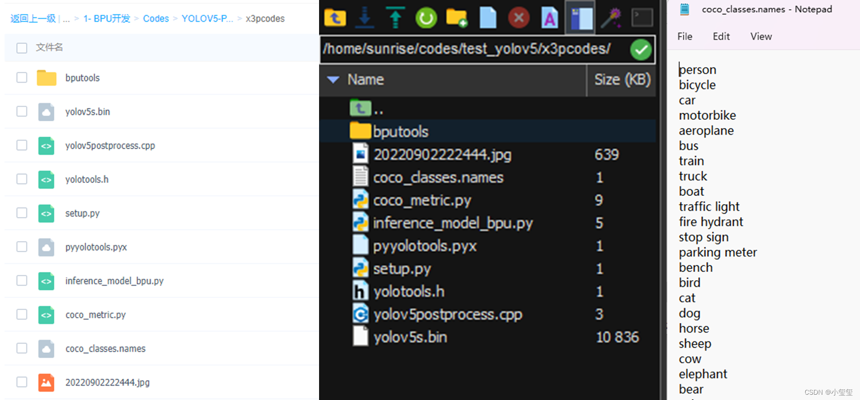Click the upload arrow icon in SFTP toolbar

point(395,18)
